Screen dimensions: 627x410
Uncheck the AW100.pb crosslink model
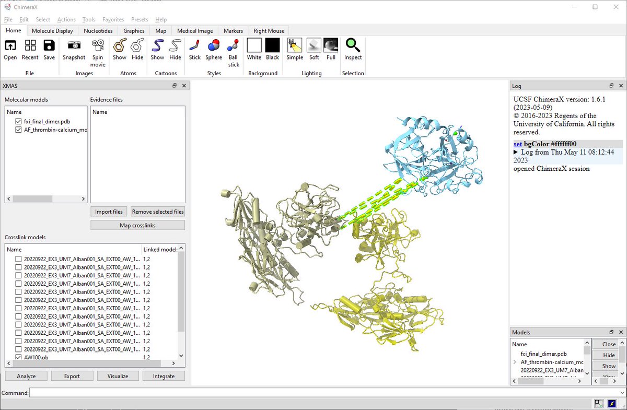click(19, 358)
